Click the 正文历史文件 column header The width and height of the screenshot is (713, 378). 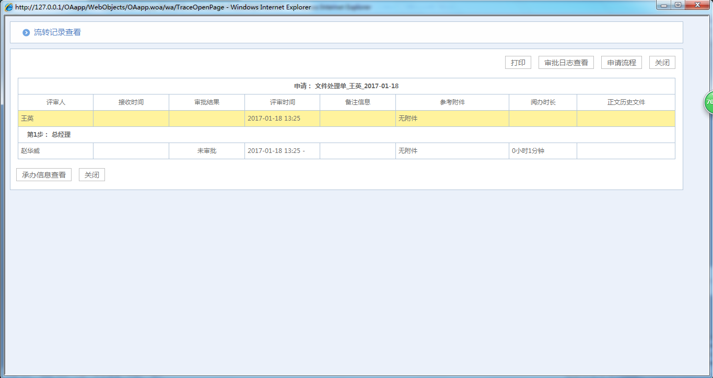point(626,102)
